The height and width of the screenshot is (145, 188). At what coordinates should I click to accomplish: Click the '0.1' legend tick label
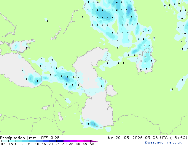pos(3,144)
